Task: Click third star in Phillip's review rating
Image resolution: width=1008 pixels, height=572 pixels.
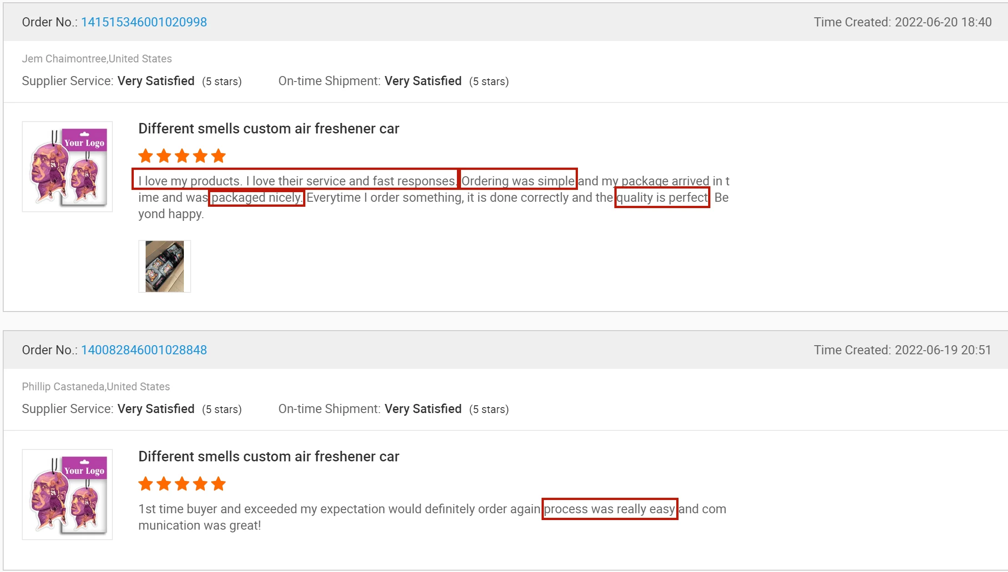Action: pyautogui.click(x=182, y=484)
